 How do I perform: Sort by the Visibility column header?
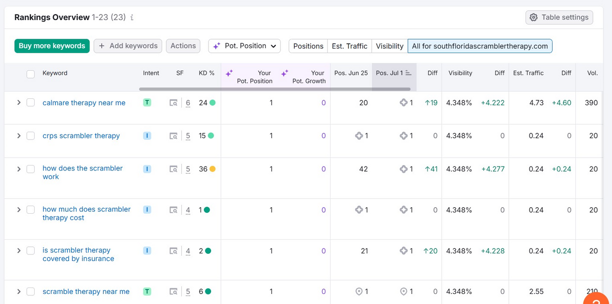[460, 73]
